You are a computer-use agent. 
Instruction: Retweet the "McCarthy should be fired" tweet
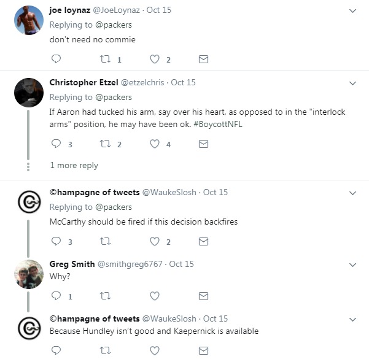[x=105, y=242]
